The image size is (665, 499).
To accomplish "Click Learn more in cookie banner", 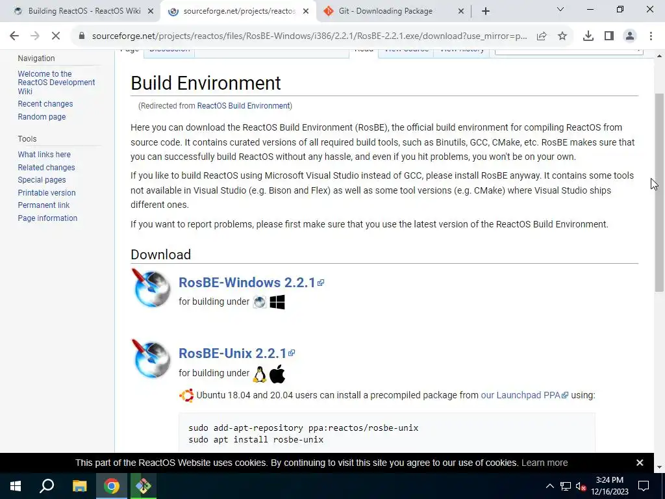I will pyautogui.click(x=545, y=463).
